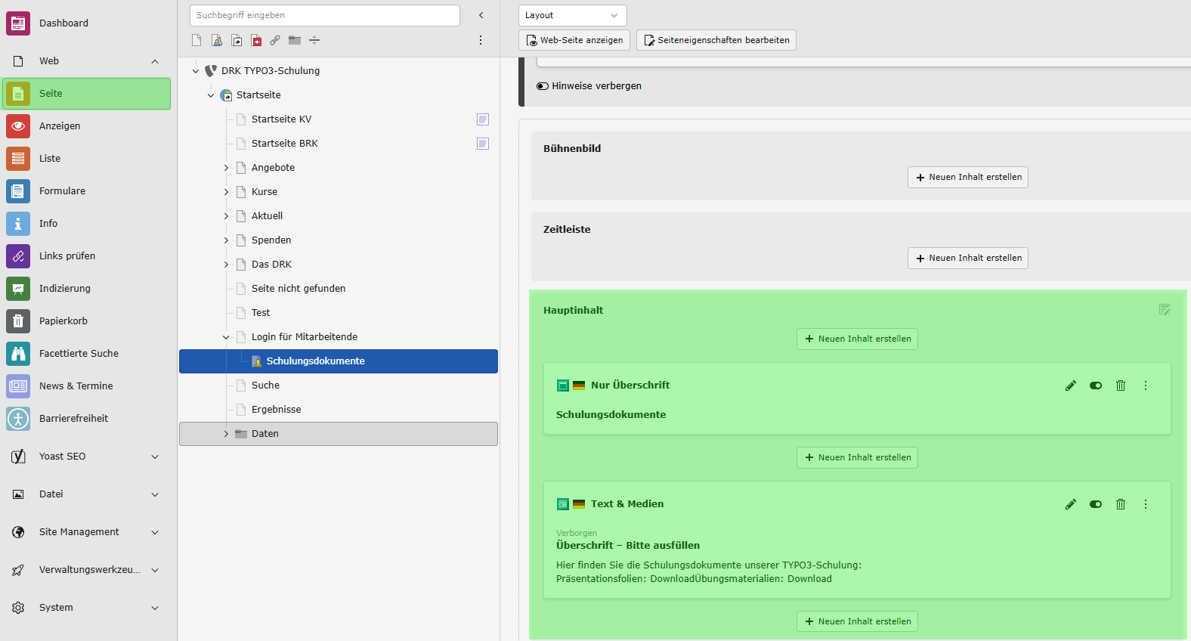The image size is (1191, 641).
Task: Open the Layout view dropdown
Action: (x=573, y=15)
